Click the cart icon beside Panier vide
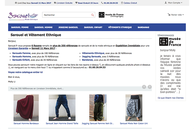The height and width of the screenshot is (129, 194). tap(169, 15)
